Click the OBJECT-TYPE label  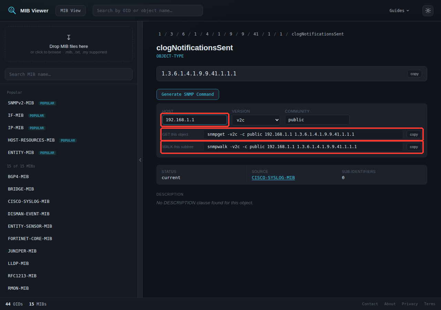click(170, 56)
